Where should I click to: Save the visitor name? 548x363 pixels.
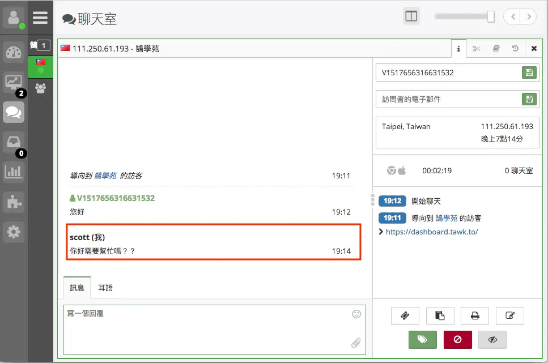[x=529, y=72]
